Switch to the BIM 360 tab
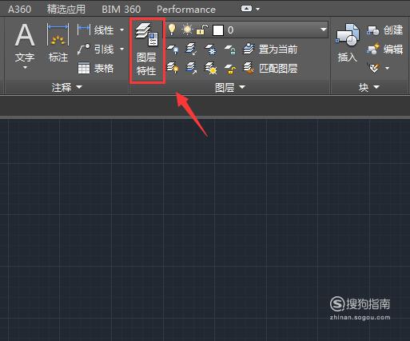Image resolution: width=410 pixels, height=341 pixels. pos(121,10)
